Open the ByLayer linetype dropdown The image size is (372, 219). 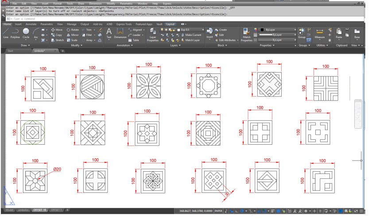[x=277, y=40]
